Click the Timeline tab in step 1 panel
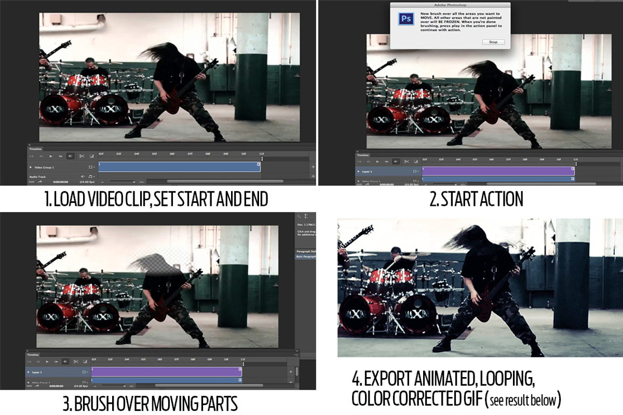This screenshot has width=623, height=415. (x=35, y=149)
